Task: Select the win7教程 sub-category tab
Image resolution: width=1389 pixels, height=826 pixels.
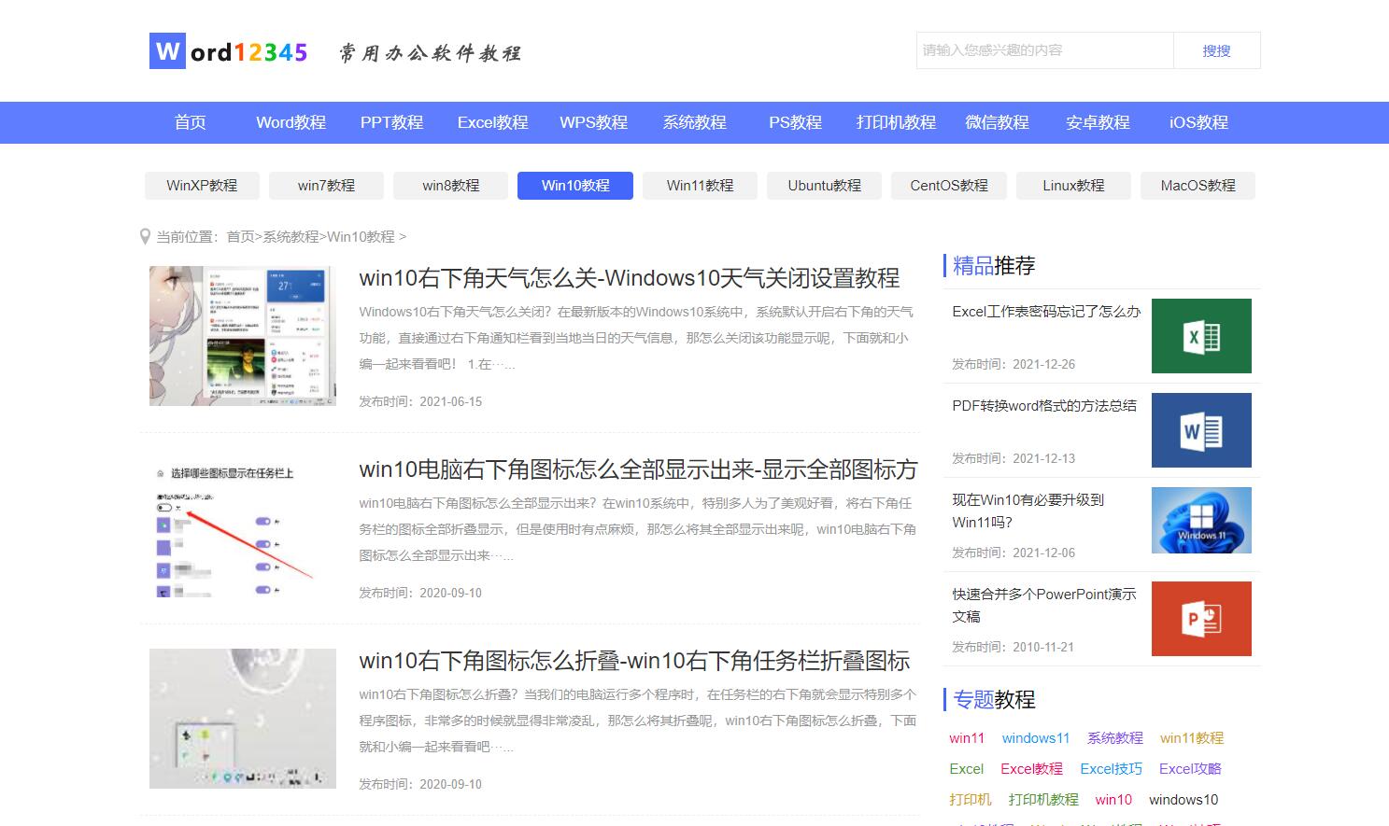Action: coord(326,186)
